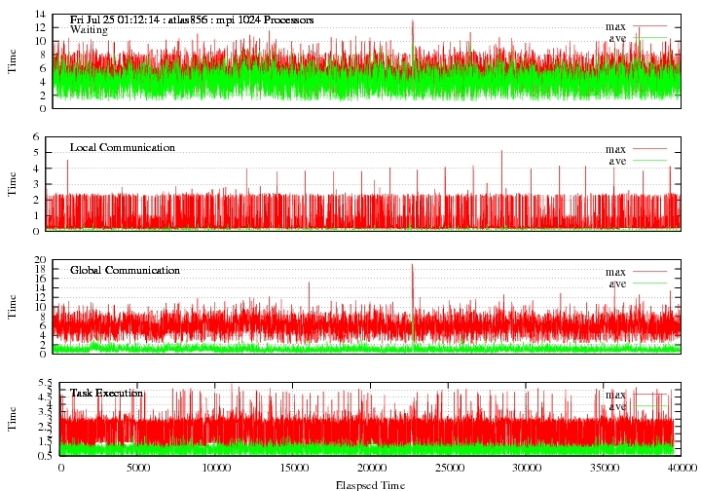701x491 pixels.
Task: Click 'max' legend entry in Local Communication panel
Action: pos(615,149)
